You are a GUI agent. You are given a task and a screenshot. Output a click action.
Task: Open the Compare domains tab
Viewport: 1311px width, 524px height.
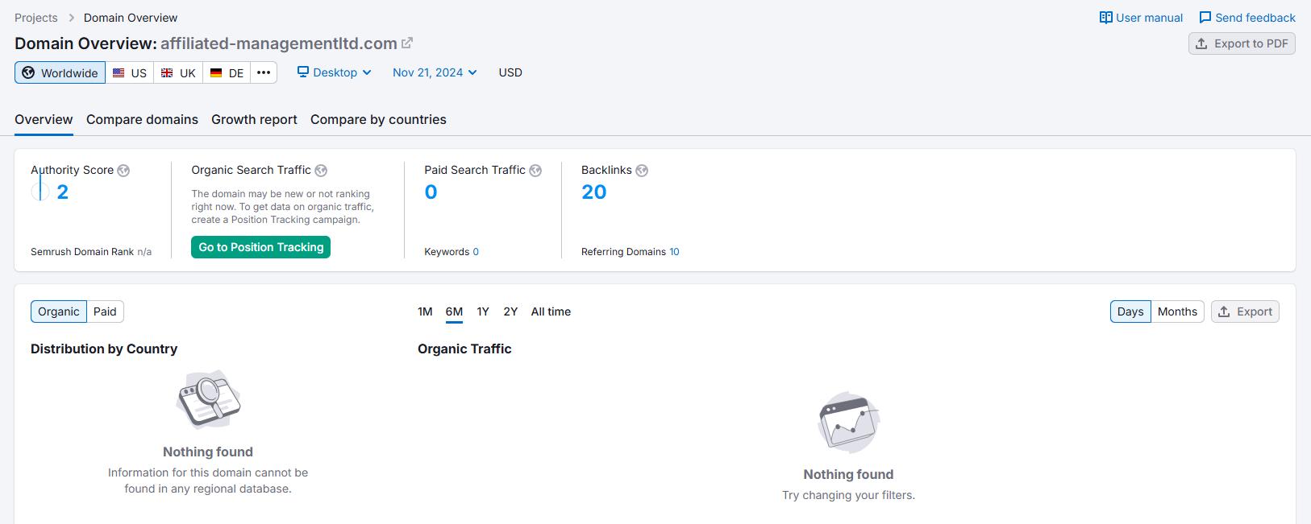142,119
